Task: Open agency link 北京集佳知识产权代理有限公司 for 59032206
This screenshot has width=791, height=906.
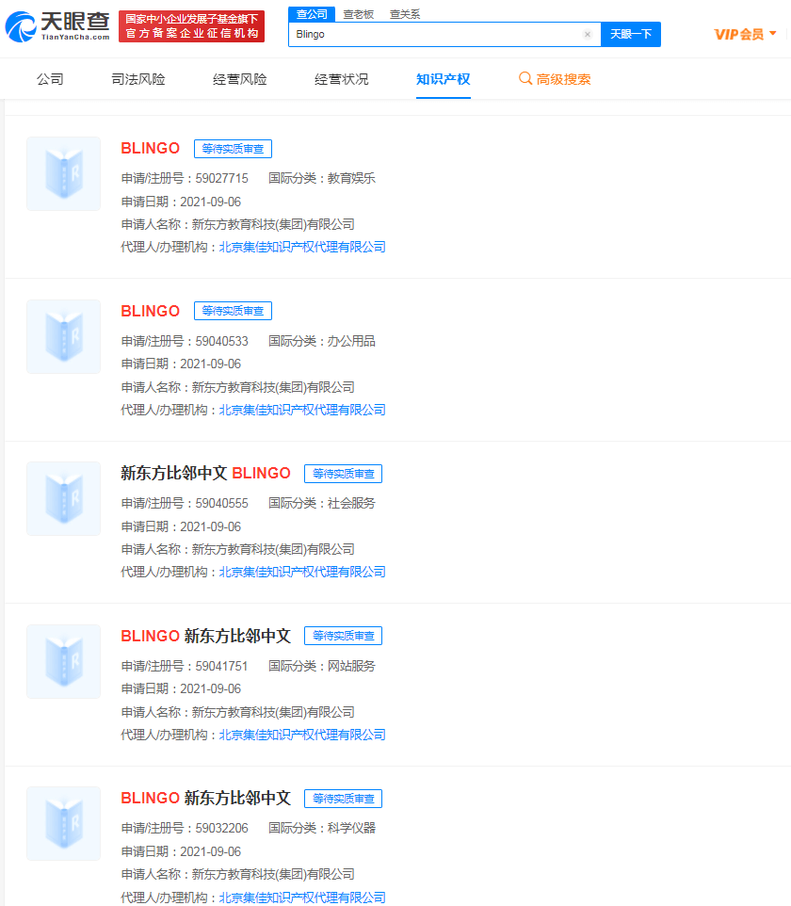Action: [x=302, y=898]
